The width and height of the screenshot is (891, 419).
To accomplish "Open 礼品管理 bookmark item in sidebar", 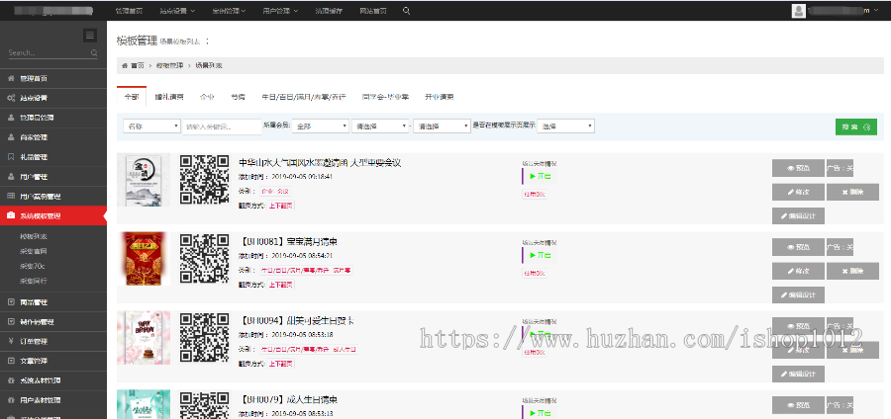I will [53, 157].
